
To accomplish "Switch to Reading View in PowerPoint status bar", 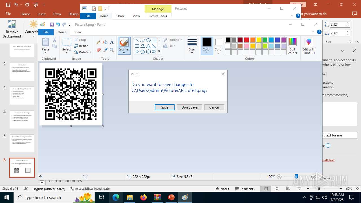I will point(288,189).
